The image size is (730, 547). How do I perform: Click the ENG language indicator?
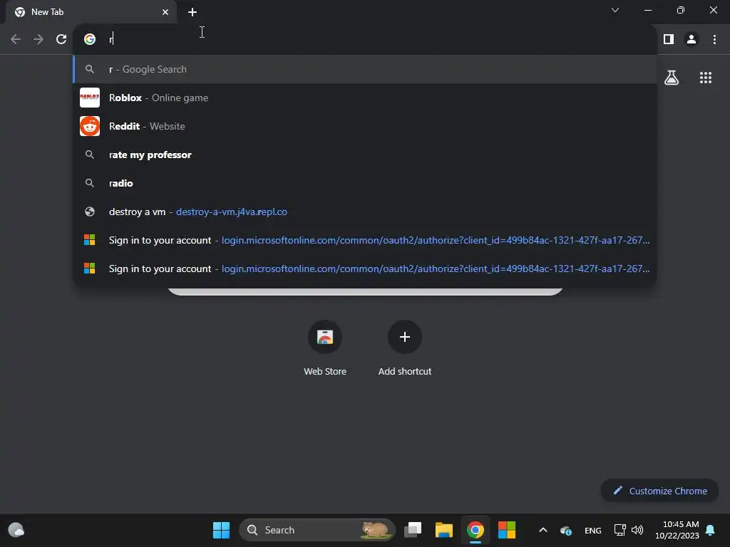click(592, 530)
